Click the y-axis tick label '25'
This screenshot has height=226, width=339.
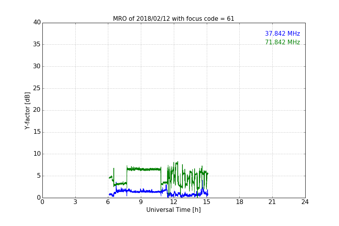[37, 88]
